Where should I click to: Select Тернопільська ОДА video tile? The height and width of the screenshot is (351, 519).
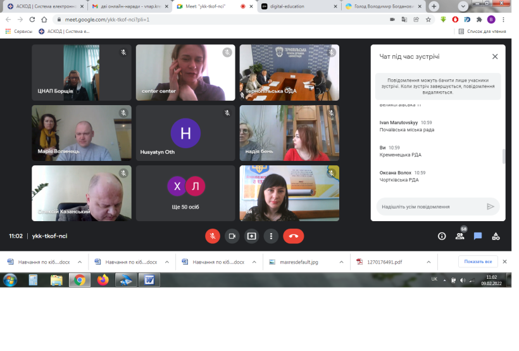(289, 73)
